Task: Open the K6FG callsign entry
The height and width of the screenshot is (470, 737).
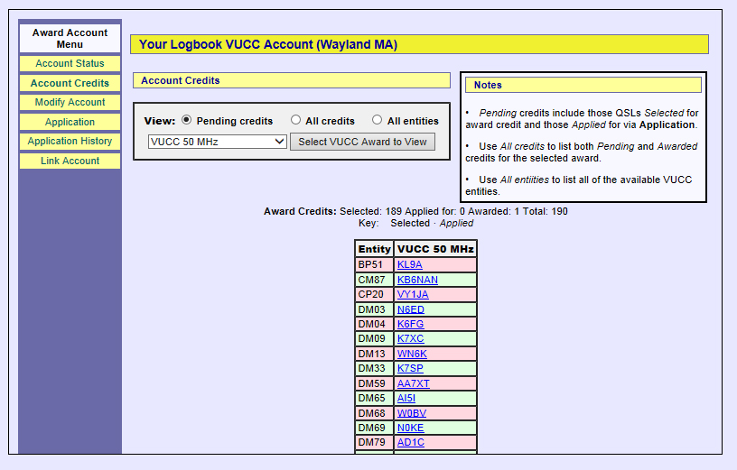Action: 410,324
